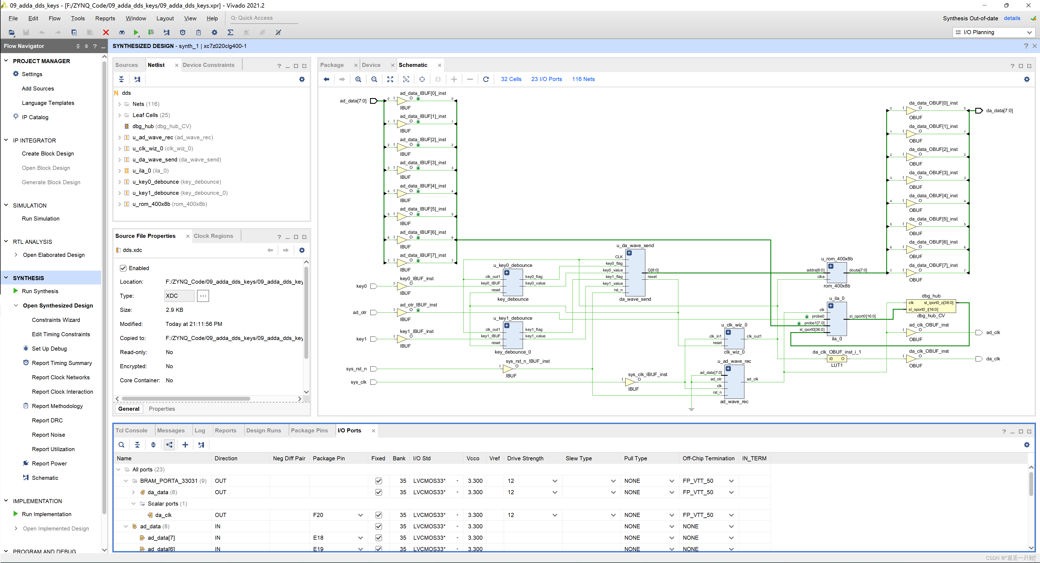The image size is (1040, 563).
Task: Click the schematic zoom fit icon
Action: point(390,79)
